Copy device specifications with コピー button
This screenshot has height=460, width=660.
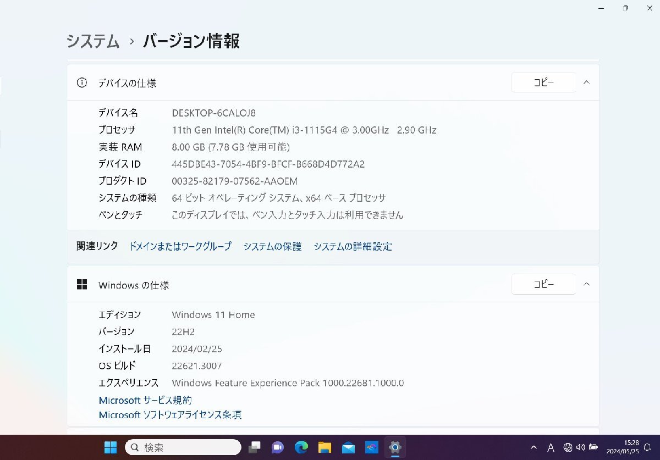(543, 82)
